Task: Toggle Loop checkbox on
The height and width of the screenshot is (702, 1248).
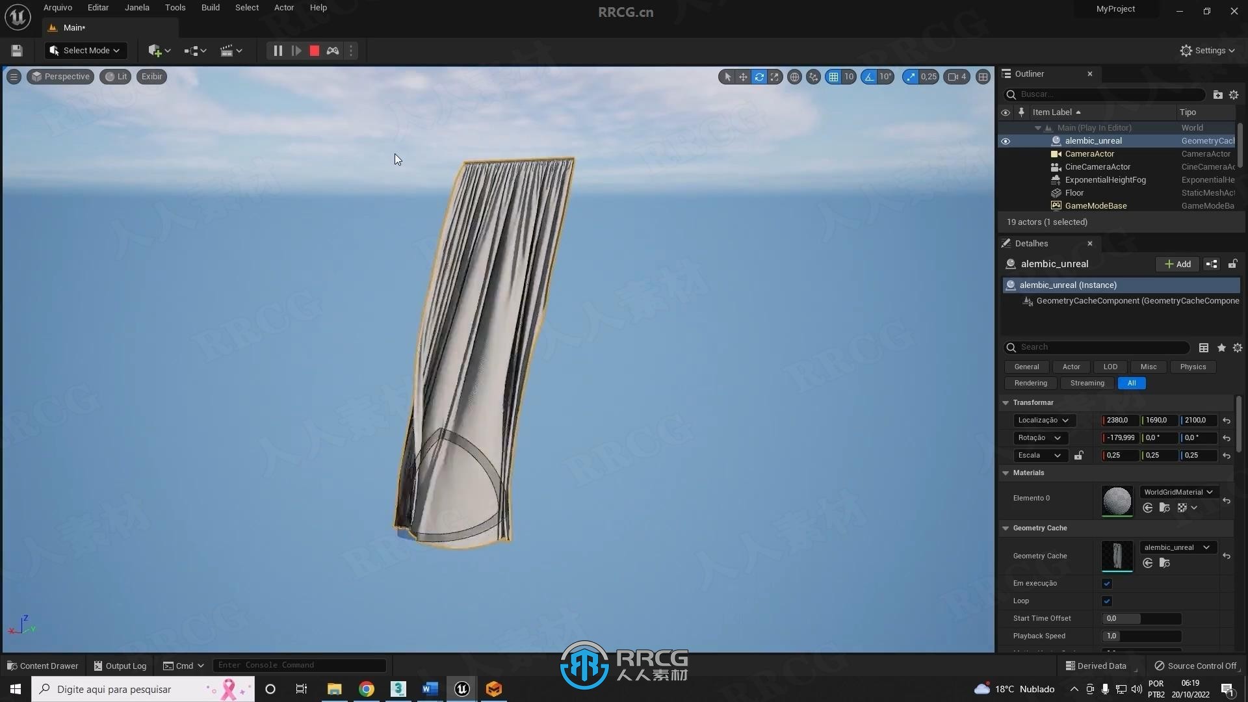Action: [1106, 600]
